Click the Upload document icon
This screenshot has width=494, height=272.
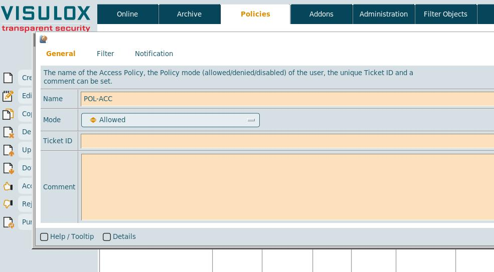(x=8, y=150)
